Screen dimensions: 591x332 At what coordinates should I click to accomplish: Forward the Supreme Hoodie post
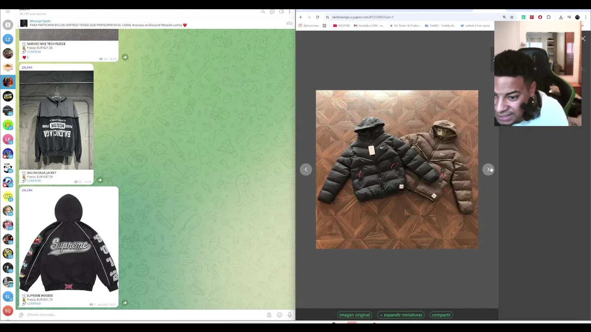point(125,303)
